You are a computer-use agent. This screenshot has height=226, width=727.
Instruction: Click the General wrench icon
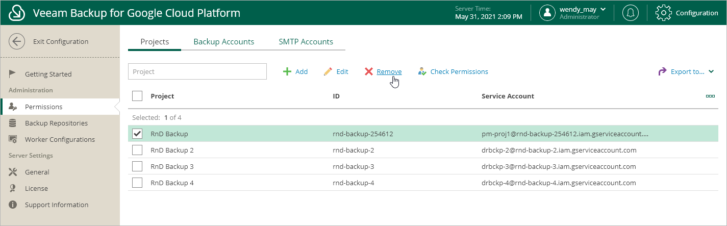(x=13, y=172)
